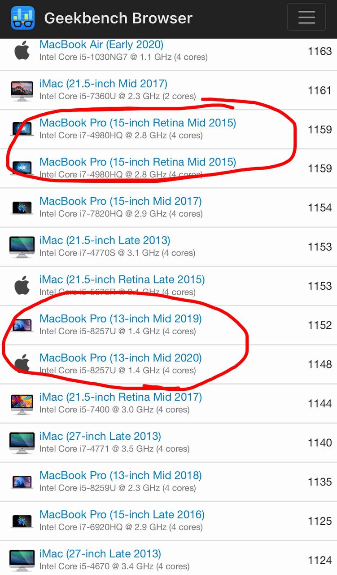Open MacBook Pro (15-inch Late 2016) link
The image size is (337, 575).
tap(122, 514)
